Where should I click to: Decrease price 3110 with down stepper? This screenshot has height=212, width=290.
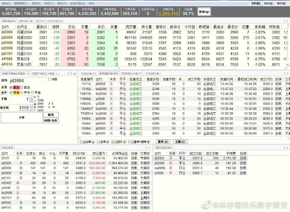(31, 109)
